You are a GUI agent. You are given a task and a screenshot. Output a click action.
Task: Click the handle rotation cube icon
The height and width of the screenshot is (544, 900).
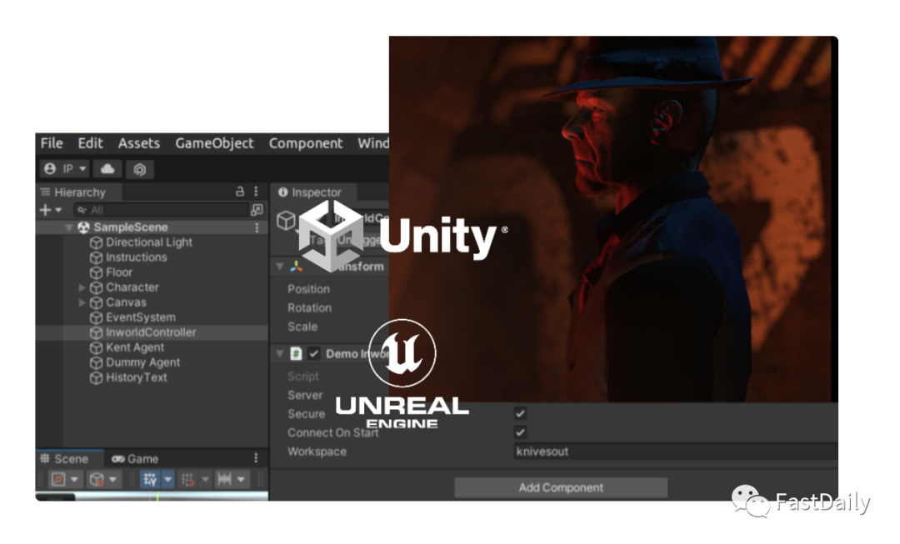click(97, 479)
